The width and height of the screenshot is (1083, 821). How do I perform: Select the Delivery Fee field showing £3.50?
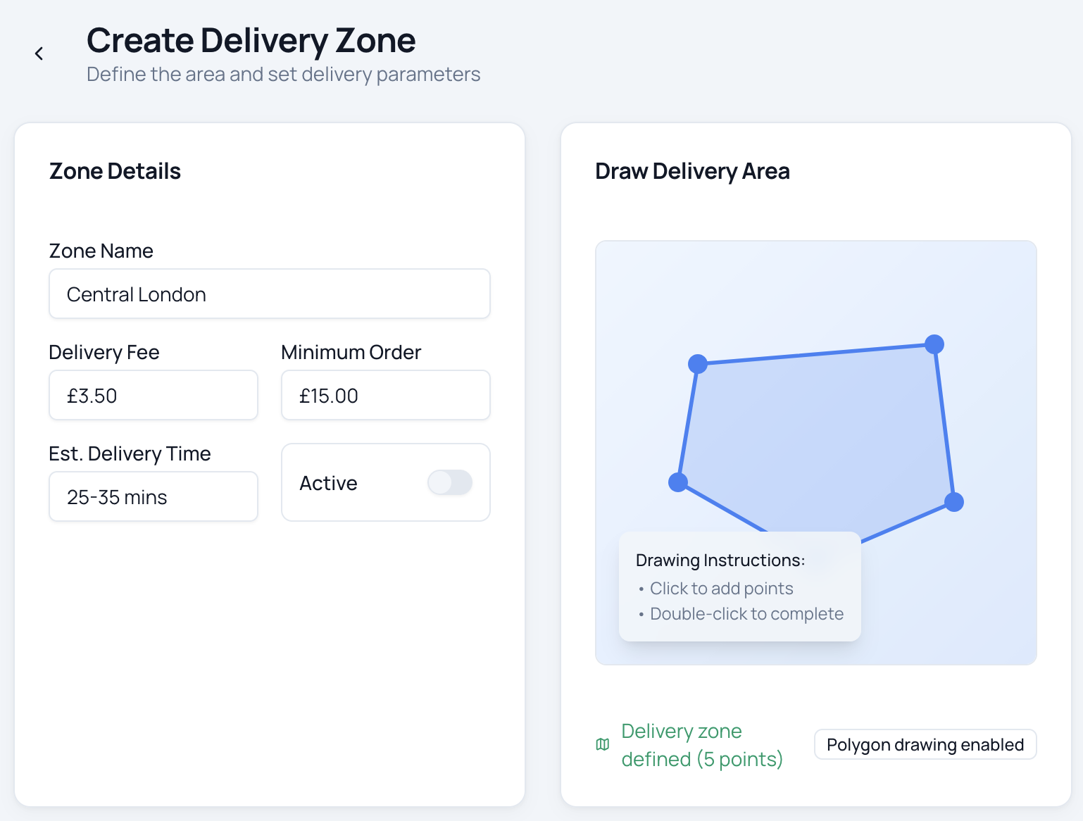tap(153, 395)
